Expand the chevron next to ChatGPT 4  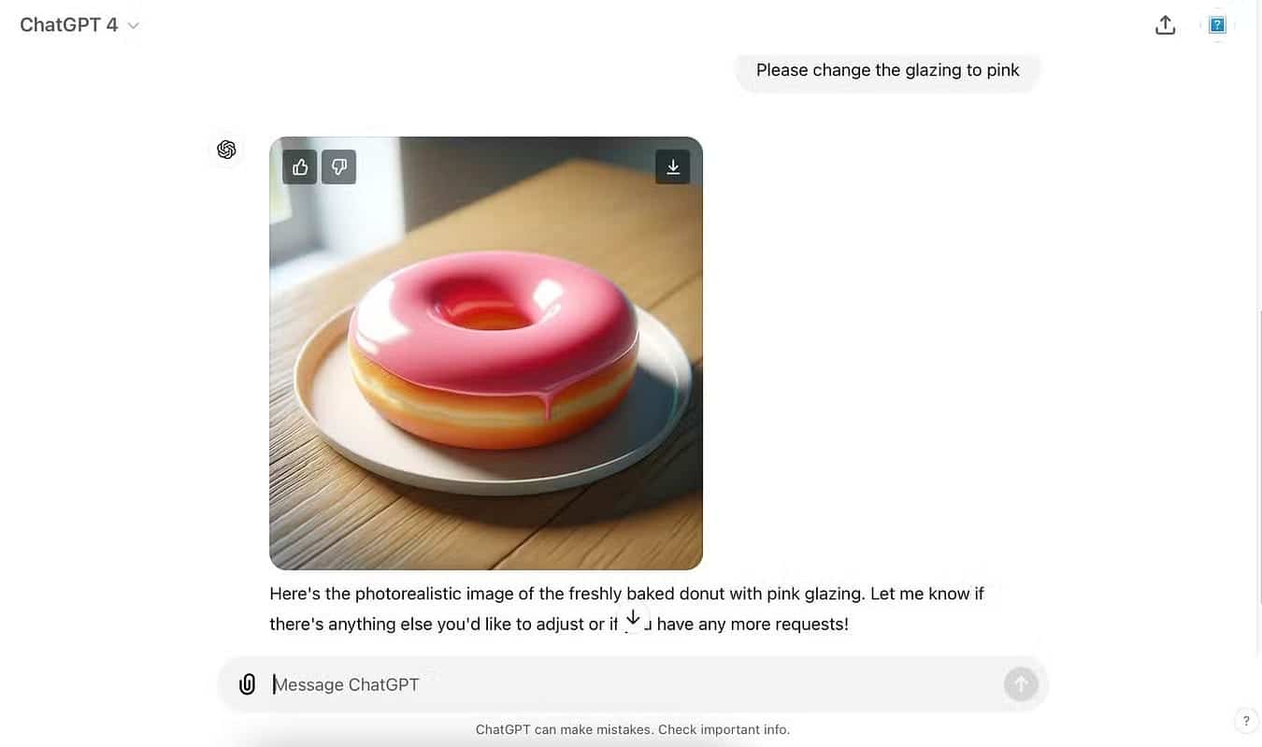pyautogui.click(x=133, y=26)
